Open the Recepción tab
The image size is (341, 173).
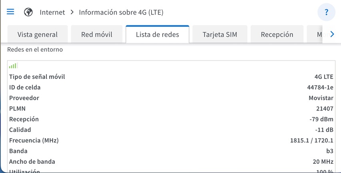[x=277, y=34]
